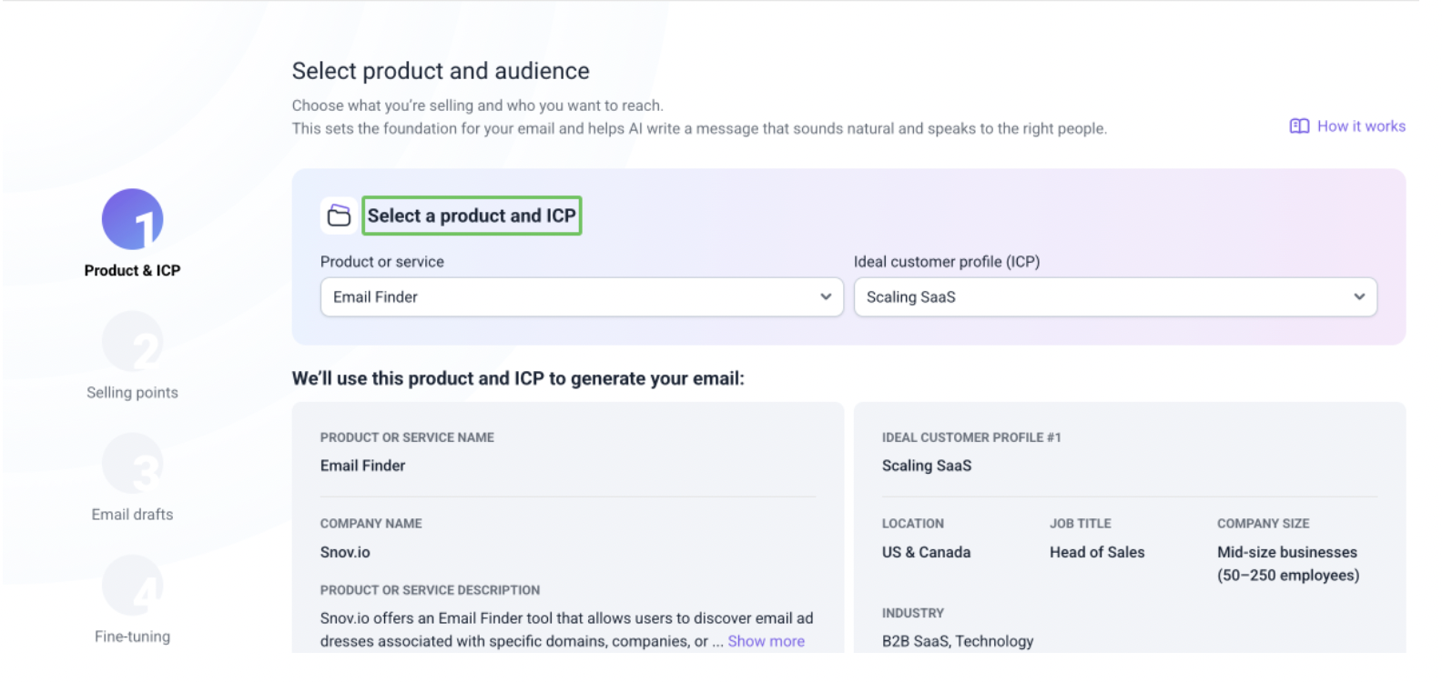Screen dimensions: 1442x682
Task: Go to the Email drafts step label
Action: tap(132, 514)
